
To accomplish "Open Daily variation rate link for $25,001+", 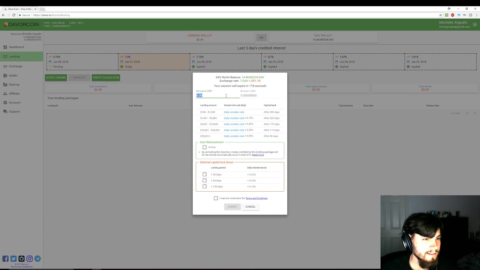I will click(x=234, y=136).
